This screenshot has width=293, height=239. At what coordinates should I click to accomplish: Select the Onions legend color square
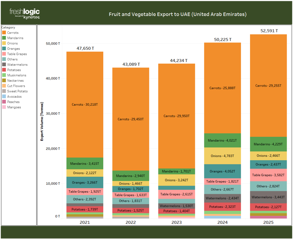coord(4,43)
